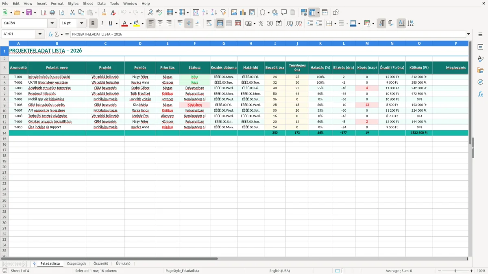488x274 pixels.
Task: Select column header G
Action: (224, 43)
